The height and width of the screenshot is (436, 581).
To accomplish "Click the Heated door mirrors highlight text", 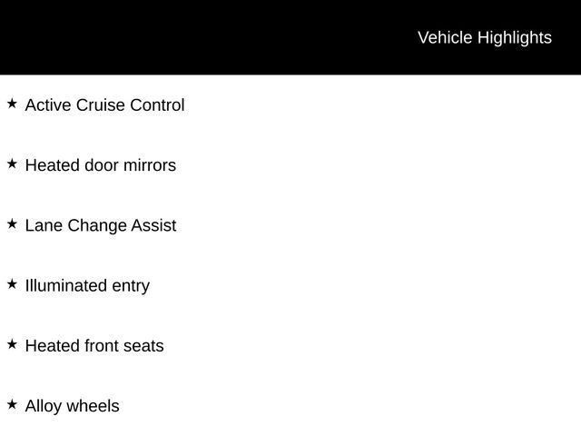I will pyautogui.click(x=100, y=165).
